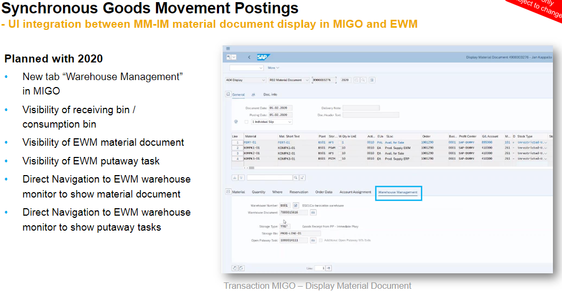The image size is (562, 292).
Task: Switch to the Reservation tab
Action: [x=299, y=192]
